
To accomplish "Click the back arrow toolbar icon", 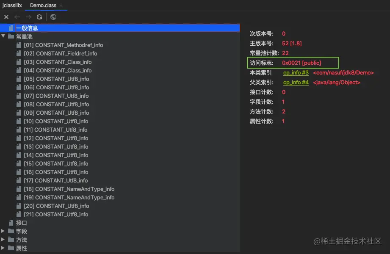I will 17,17.
